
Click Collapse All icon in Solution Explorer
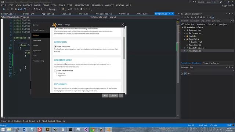tap(201, 17)
